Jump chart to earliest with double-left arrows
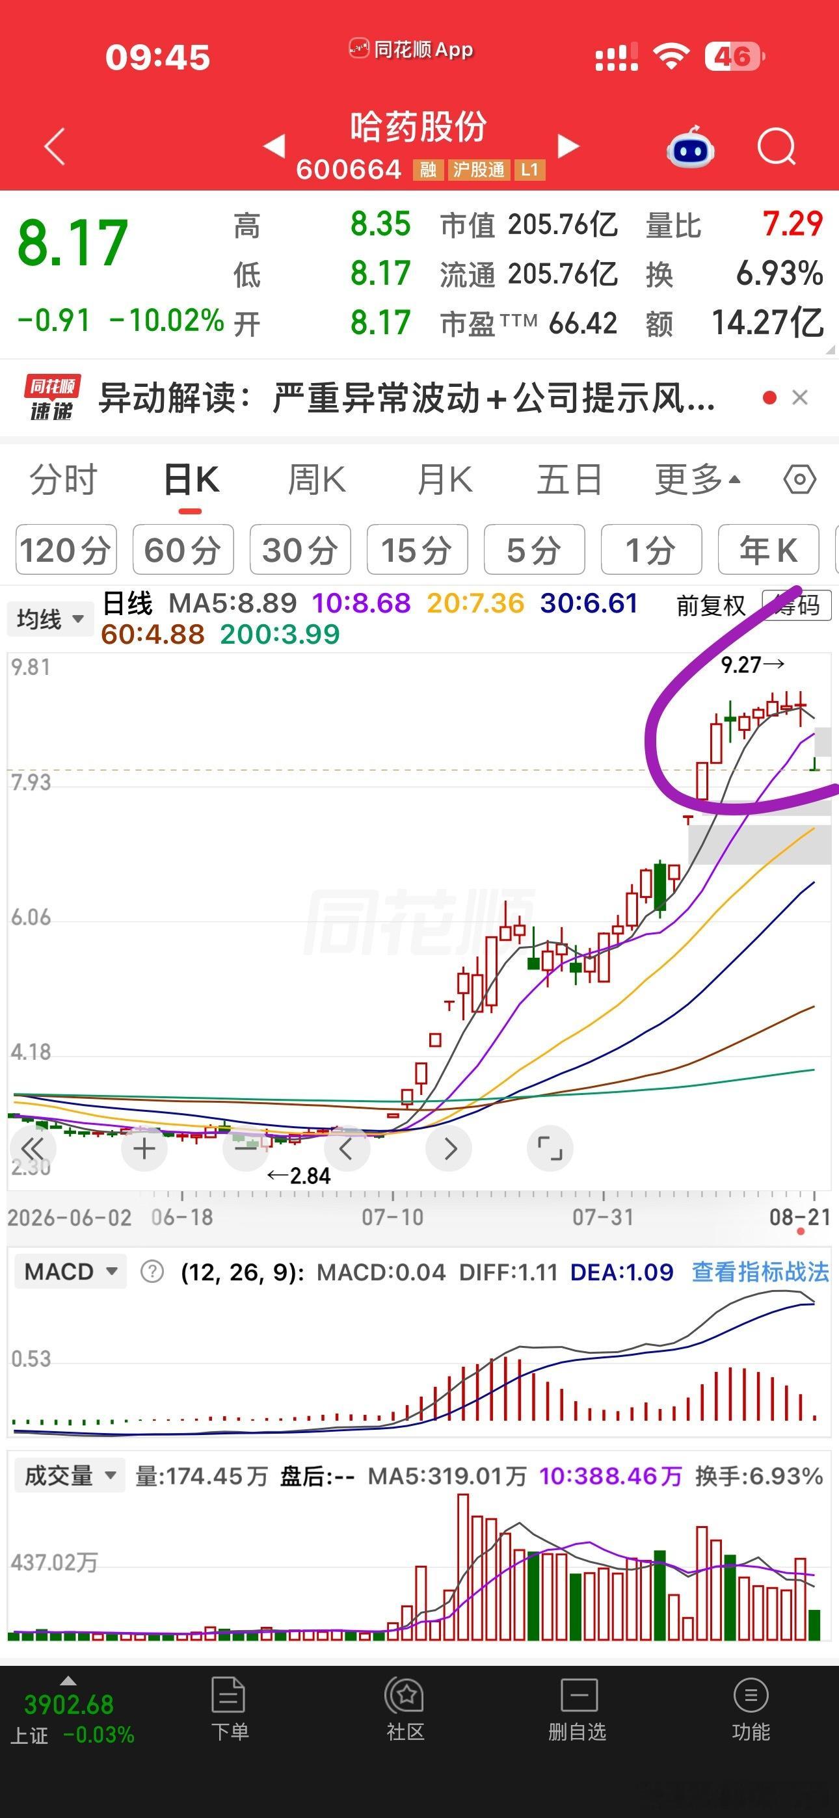Viewport: 839px width, 1818px height. 33,1148
